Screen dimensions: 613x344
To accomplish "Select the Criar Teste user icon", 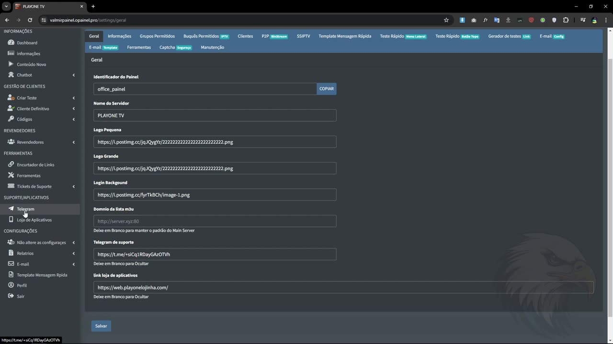I will 11,97.
